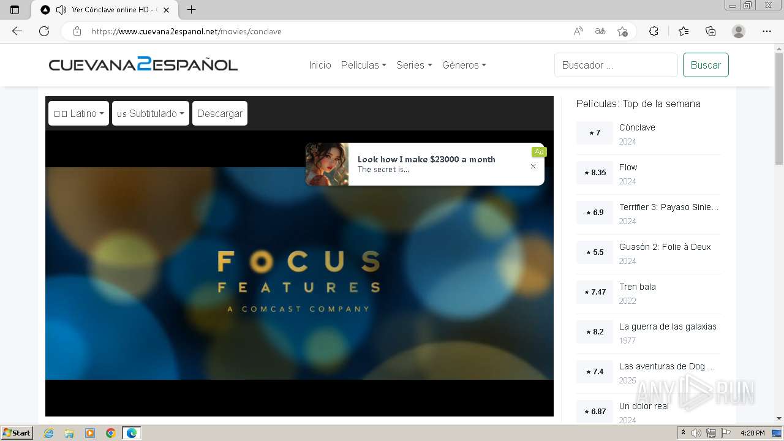Viewport: 784px width, 441px height.
Task: Open the collections icon
Action: pos(710,31)
